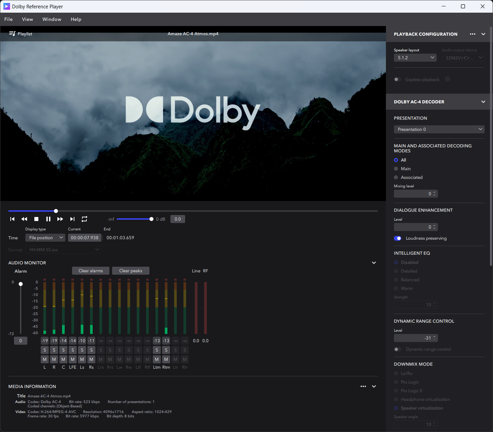Jump to the previous track
The image size is (493, 432).
coord(12,219)
